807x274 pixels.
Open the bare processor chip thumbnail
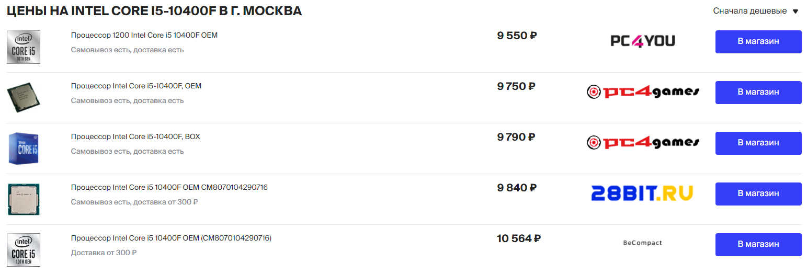24,98
